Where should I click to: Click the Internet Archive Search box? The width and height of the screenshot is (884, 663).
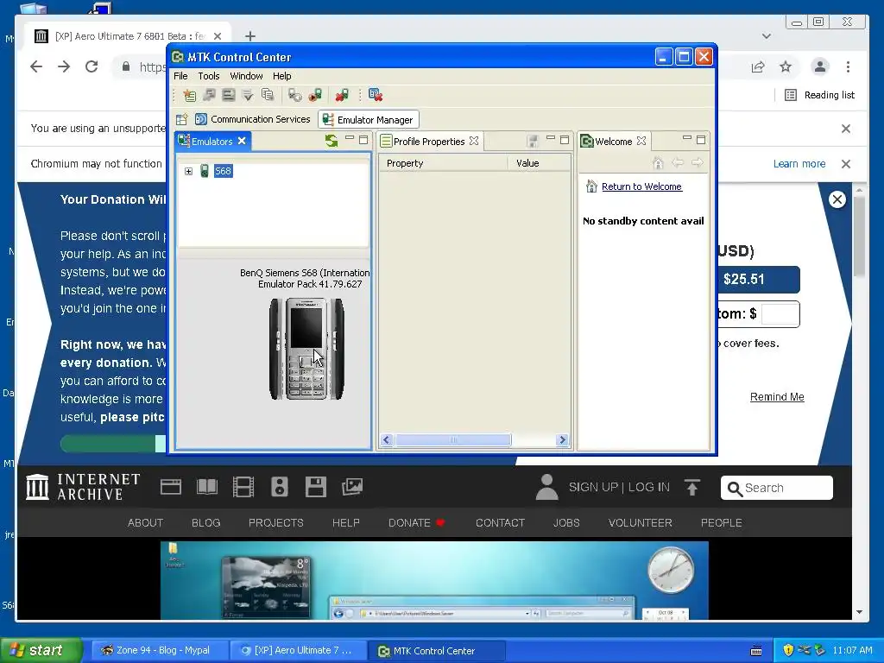(x=776, y=488)
